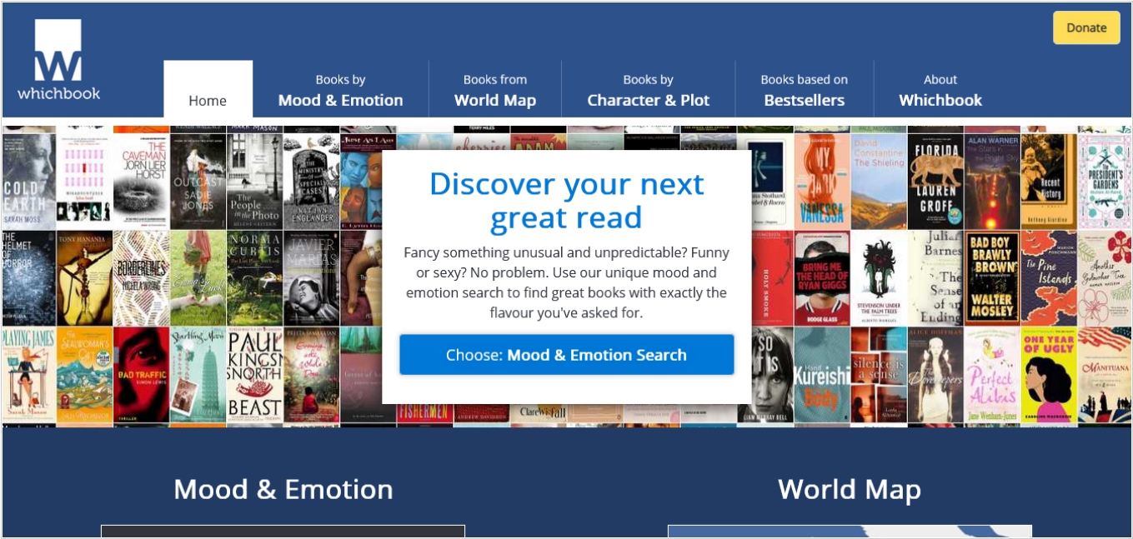Click Choose: Mood & Emotion Search button
The height and width of the screenshot is (539, 1133).
click(566, 355)
